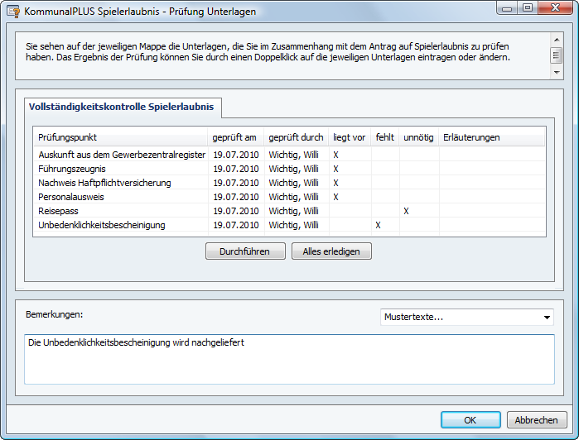Click the Durchführen button

click(x=244, y=251)
